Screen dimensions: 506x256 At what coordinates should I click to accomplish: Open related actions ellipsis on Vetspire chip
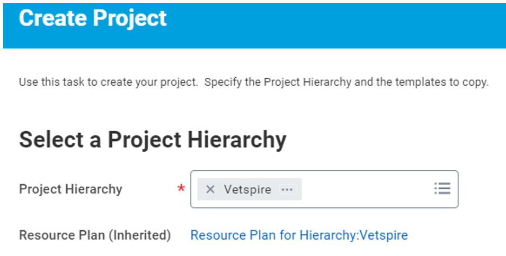pyautogui.click(x=287, y=189)
